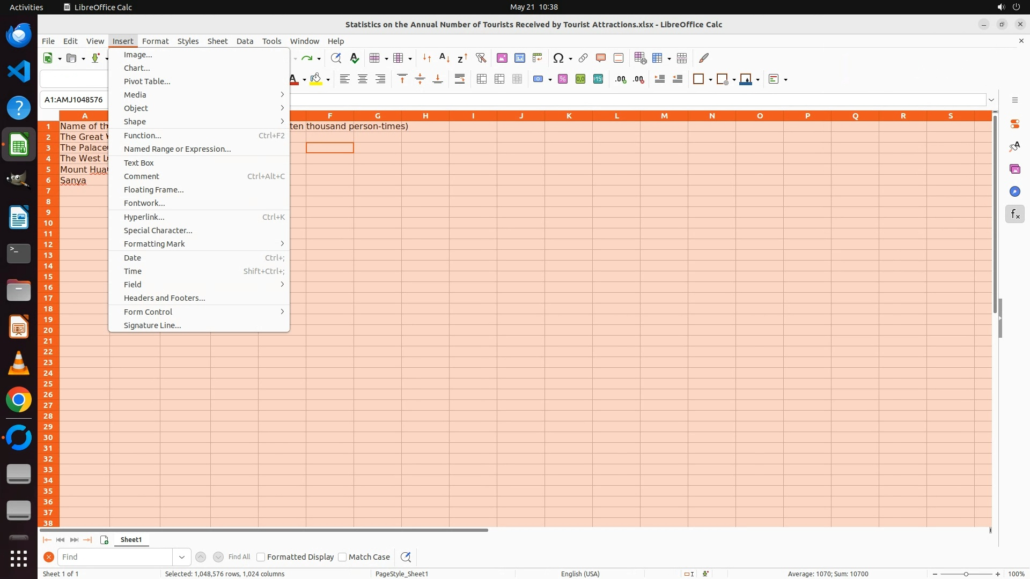Click into the Find text field

(115, 557)
